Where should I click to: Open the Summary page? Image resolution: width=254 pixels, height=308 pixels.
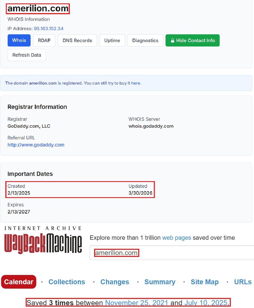(160, 282)
